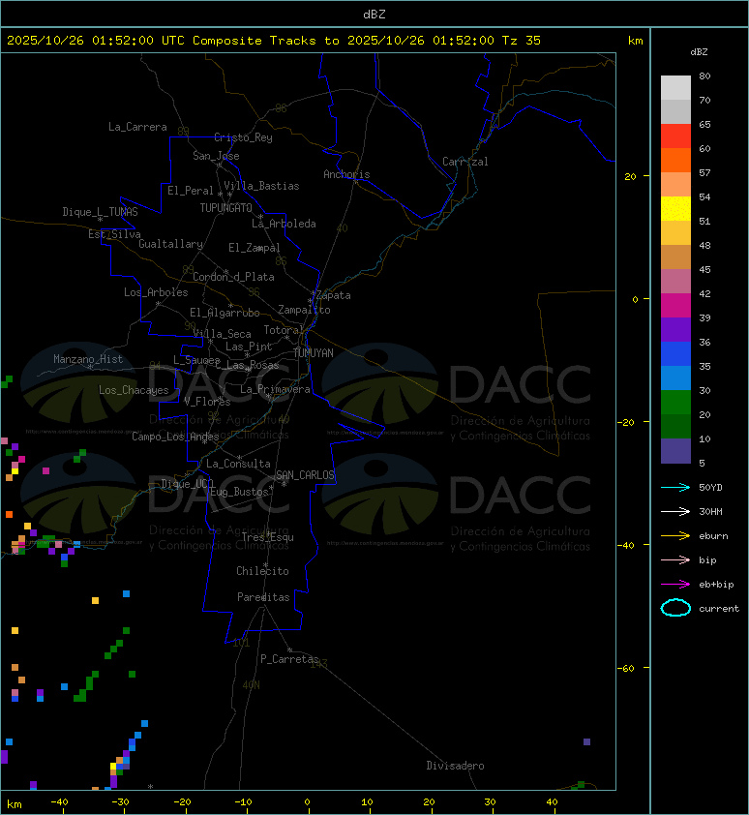Viewport: 749px width, 815px height.
Task: Click the brown 45 dBZ legend swatch
Action: pos(675,257)
